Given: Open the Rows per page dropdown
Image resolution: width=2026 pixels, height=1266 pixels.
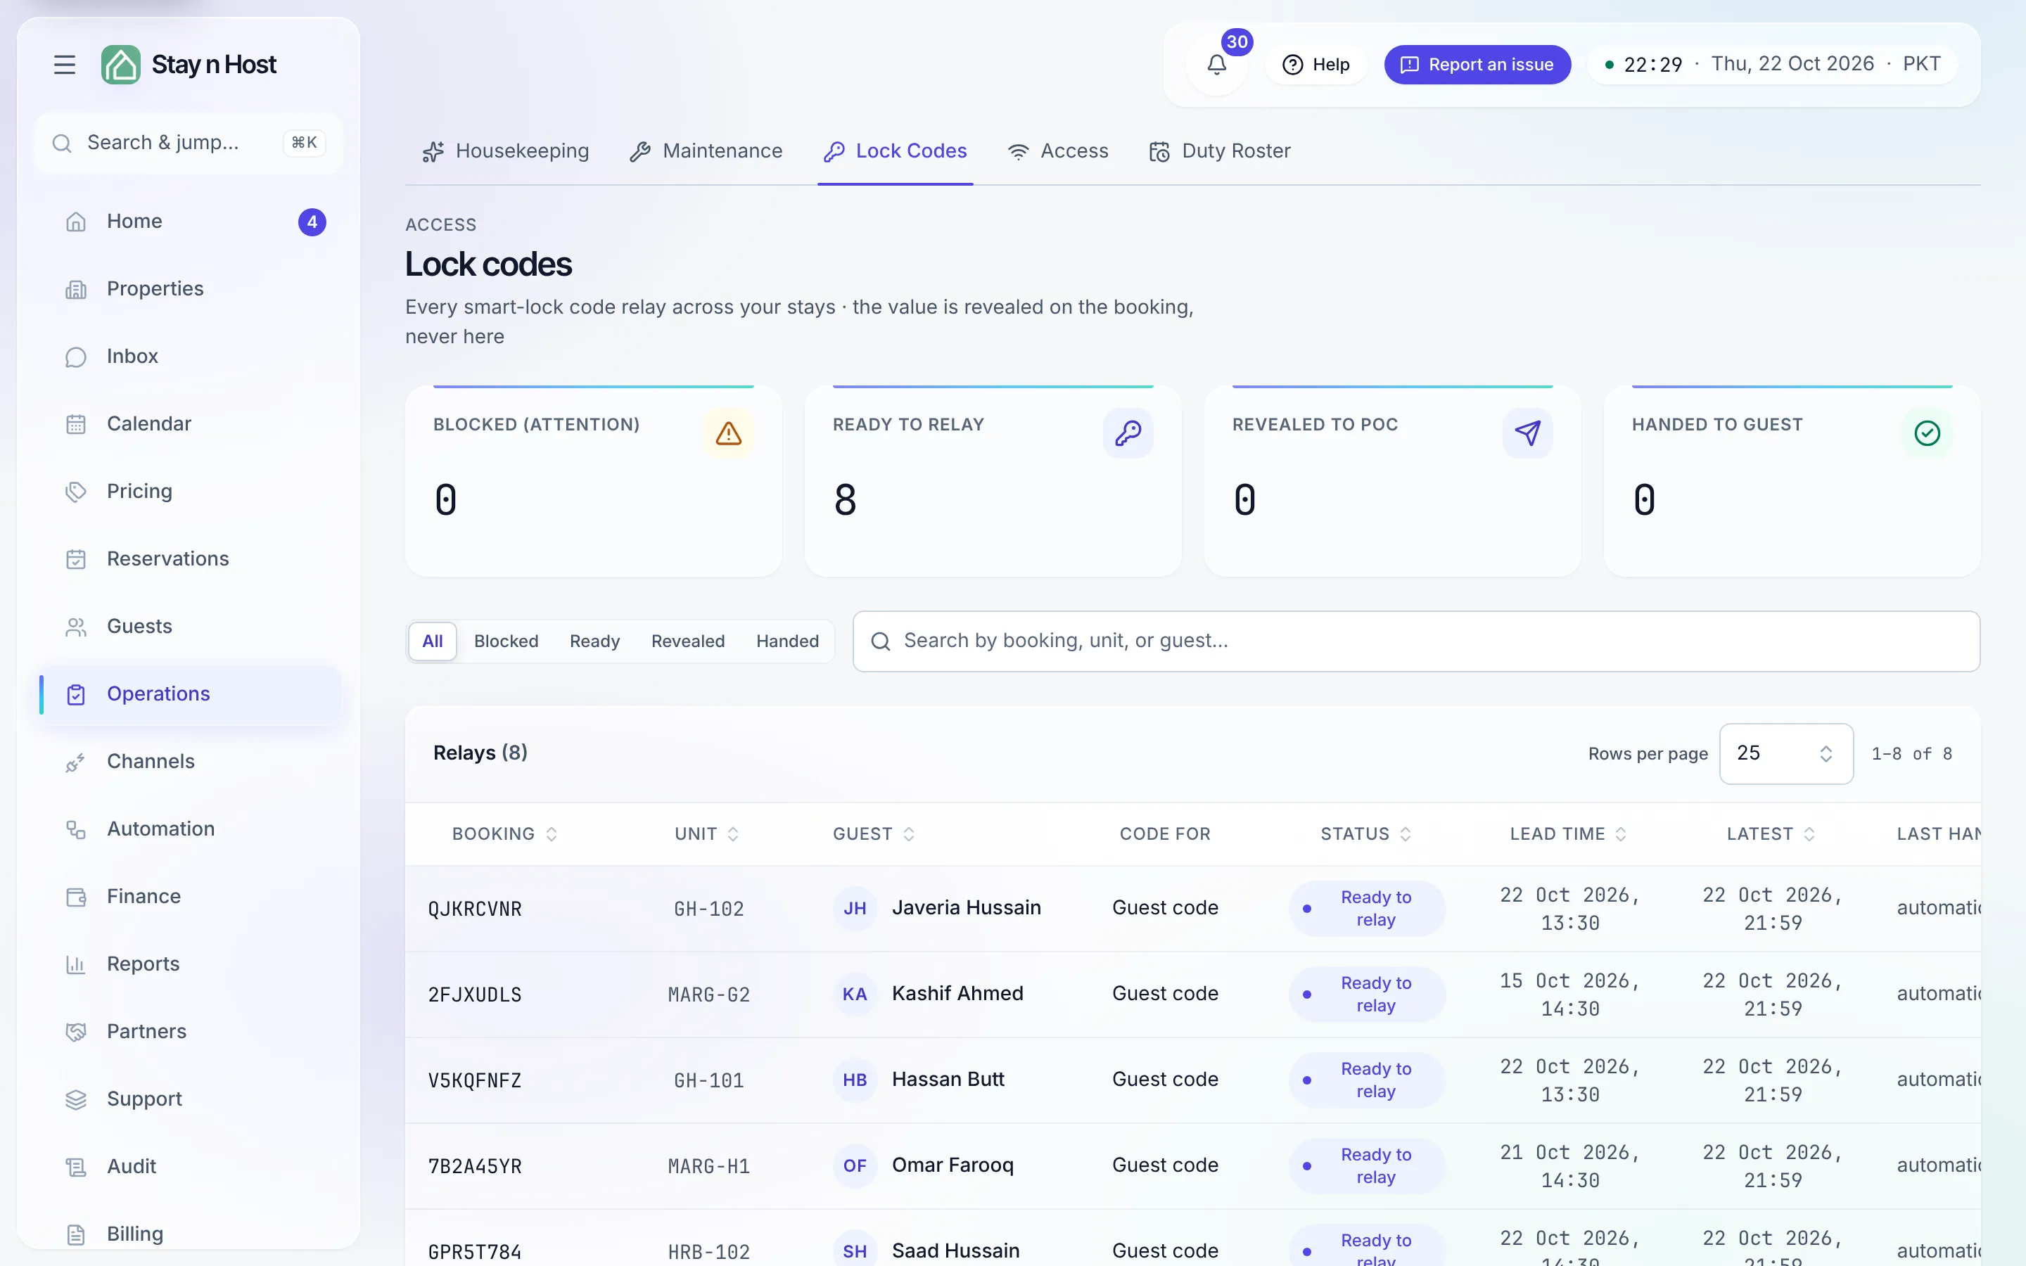Looking at the screenshot, I should (x=1785, y=753).
